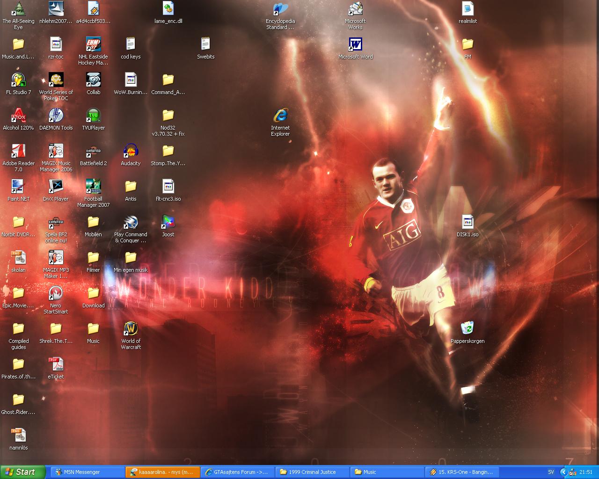This screenshot has height=479, width=599.
Task: Launch TVUPlayer icon
Action: 93,116
